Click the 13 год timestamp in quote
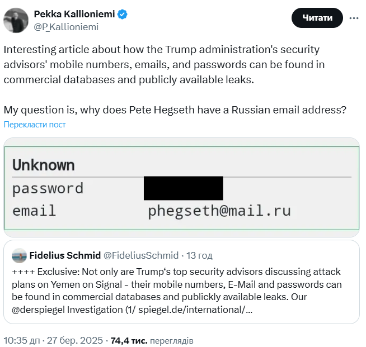The image size is (366, 347). pos(200,255)
